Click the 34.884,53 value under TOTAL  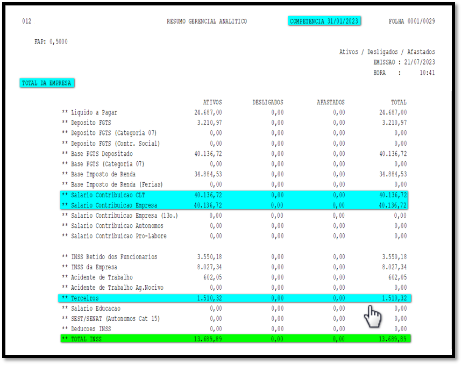pyautogui.click(x=393, y=174)
